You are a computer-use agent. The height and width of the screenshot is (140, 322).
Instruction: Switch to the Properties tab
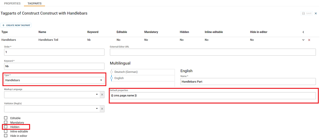12,4
